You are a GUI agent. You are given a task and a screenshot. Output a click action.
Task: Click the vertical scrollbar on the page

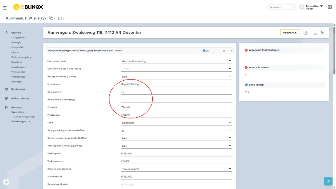point(334,50)
